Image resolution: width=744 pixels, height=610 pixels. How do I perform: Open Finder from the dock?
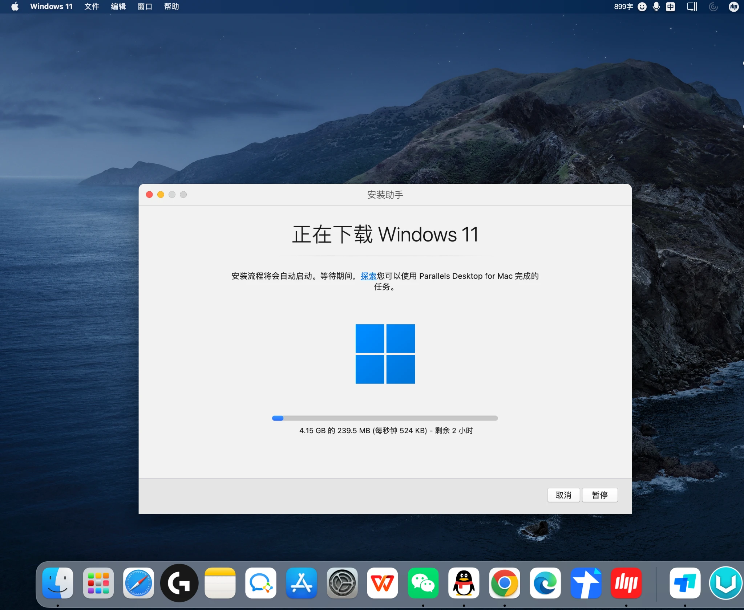58,583
